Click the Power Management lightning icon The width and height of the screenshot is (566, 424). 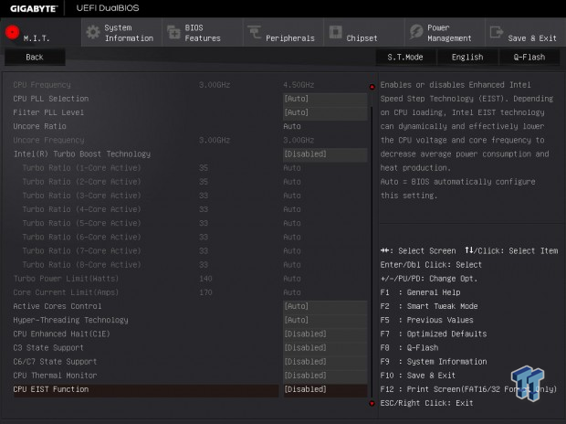(416, 32)
